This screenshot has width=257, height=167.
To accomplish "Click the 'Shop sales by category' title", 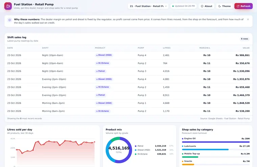I will pyautogui.click(x=197, y=129).
